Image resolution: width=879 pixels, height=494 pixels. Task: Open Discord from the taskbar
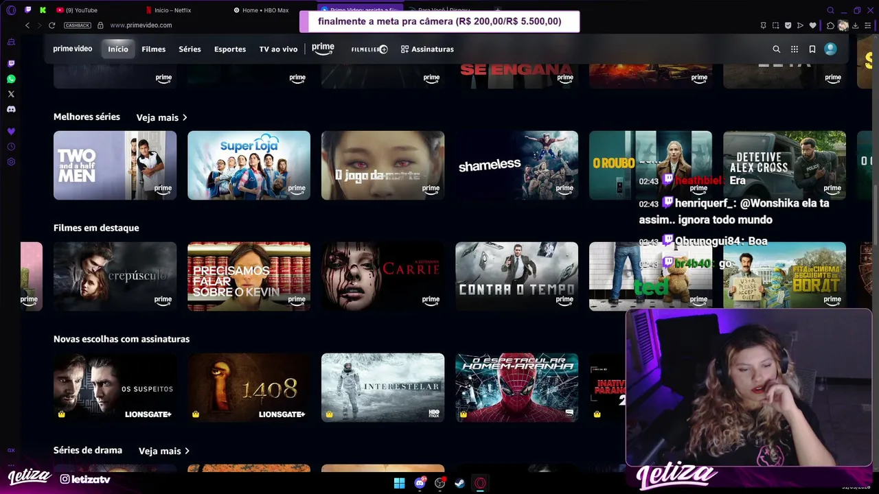[x=420, y=483]
